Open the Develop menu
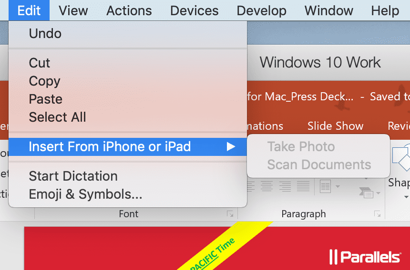The width and height of the screenshot is (410, 270). 261,10
